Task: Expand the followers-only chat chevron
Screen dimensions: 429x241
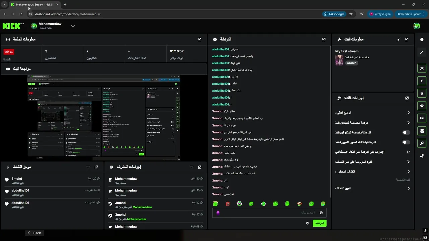Action: [x=408, y=123]
